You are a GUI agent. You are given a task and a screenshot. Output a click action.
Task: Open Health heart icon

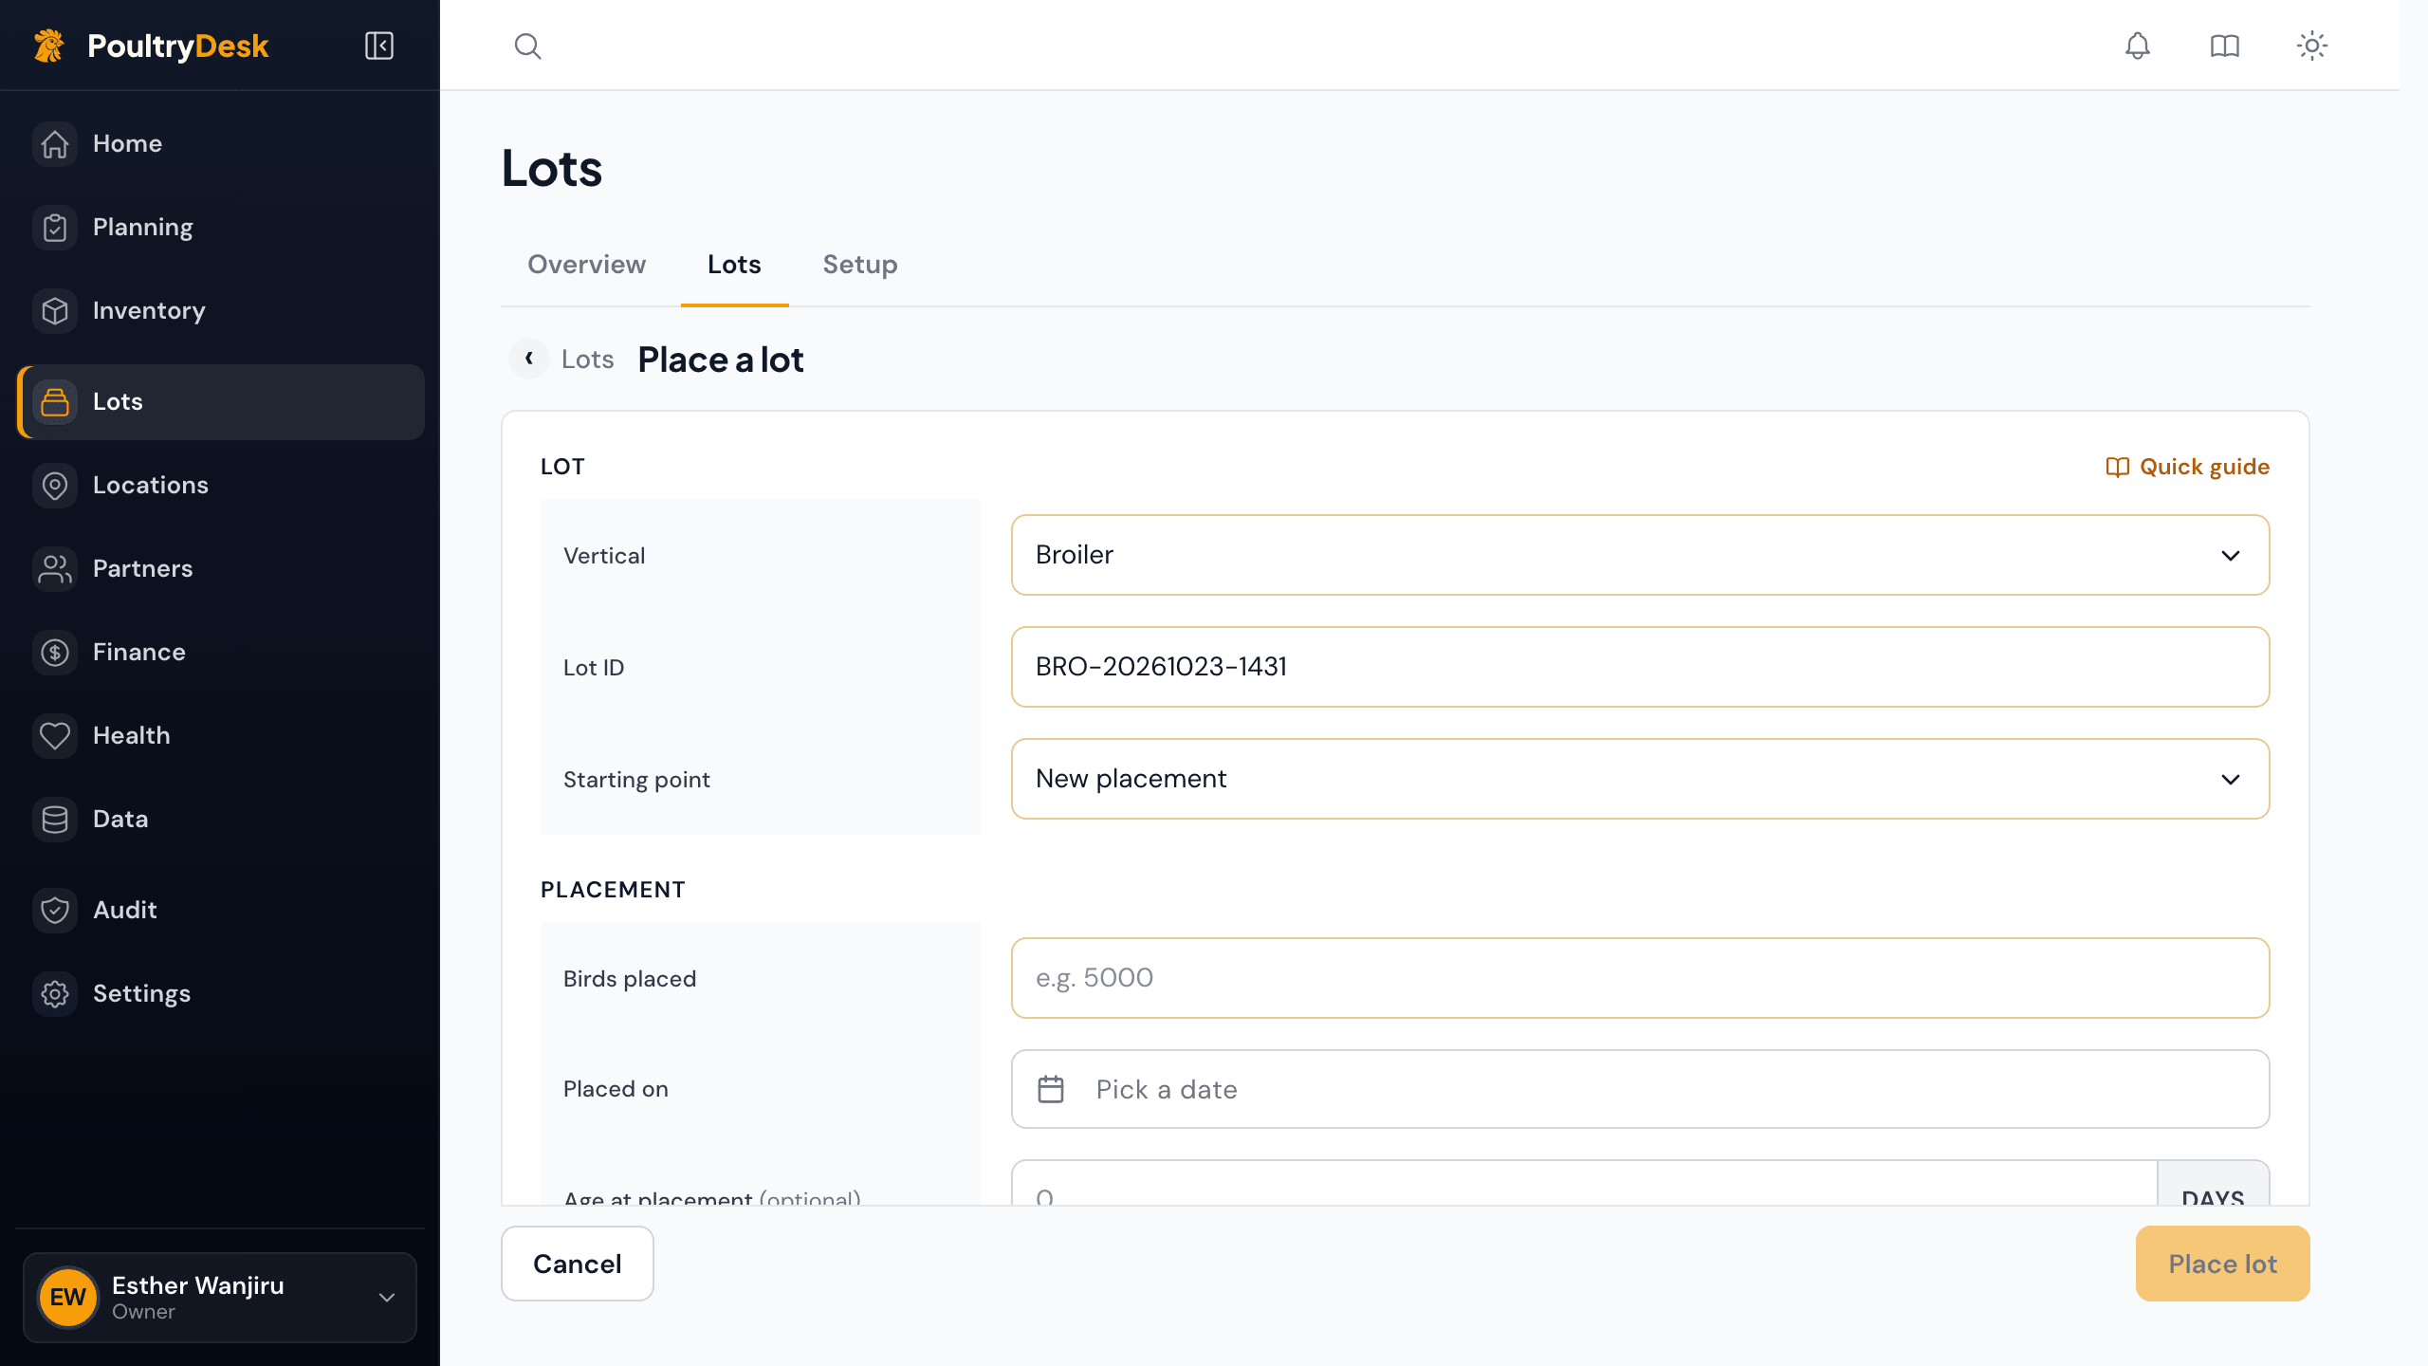click(55, 736)
